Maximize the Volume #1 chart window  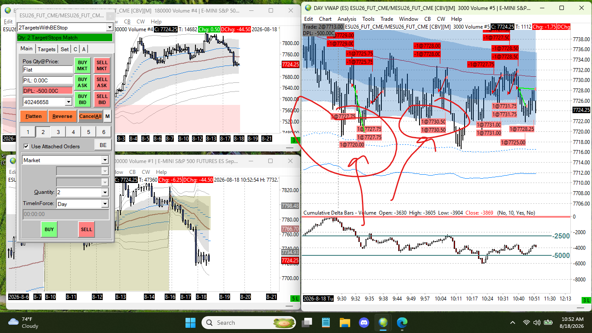(x=270, y=161)
